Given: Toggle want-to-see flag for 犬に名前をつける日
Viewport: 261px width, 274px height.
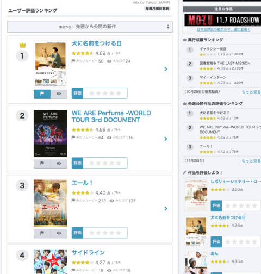Looking at the screenshot, I should point(42,94).
